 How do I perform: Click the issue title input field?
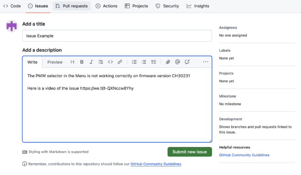point(117,36)
